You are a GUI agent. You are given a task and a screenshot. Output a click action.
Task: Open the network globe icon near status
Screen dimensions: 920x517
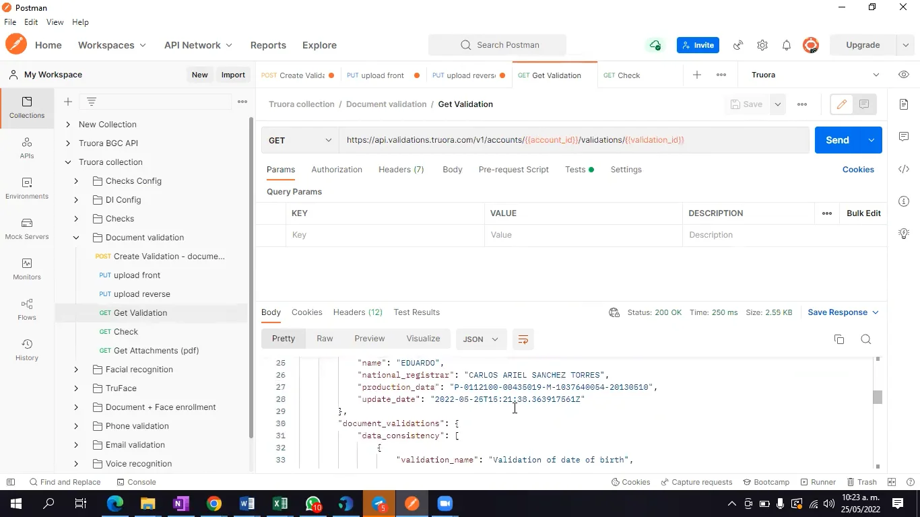pyautogui.click(x=614, y=312)
